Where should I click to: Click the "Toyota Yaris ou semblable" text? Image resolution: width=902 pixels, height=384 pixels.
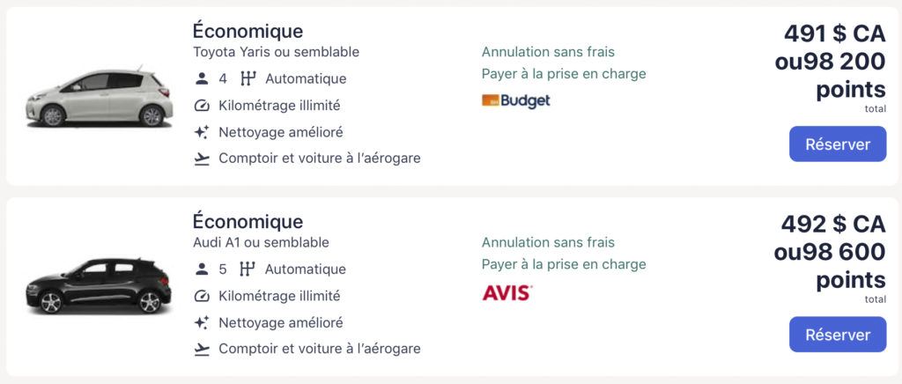[276, 52]
